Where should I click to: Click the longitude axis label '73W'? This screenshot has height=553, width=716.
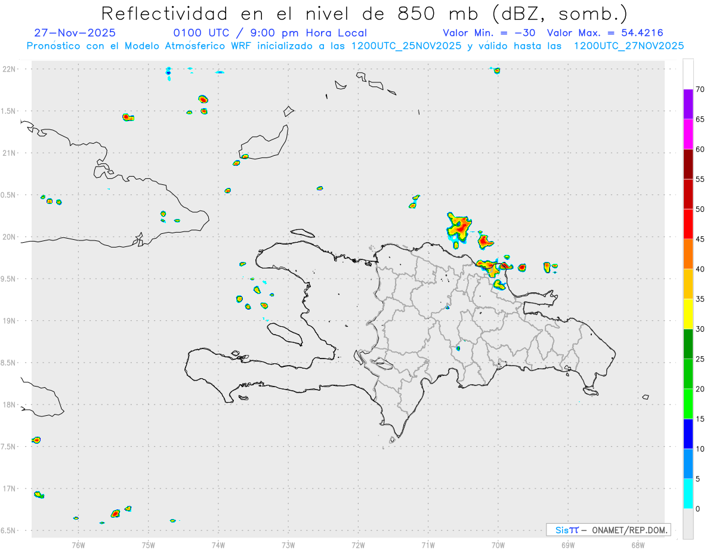point(288,545)
